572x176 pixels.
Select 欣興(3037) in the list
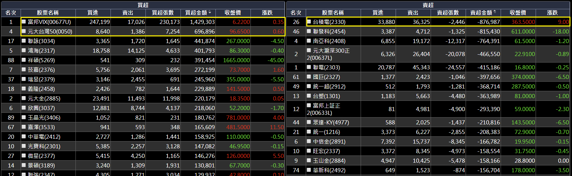[x=41, y=108]
